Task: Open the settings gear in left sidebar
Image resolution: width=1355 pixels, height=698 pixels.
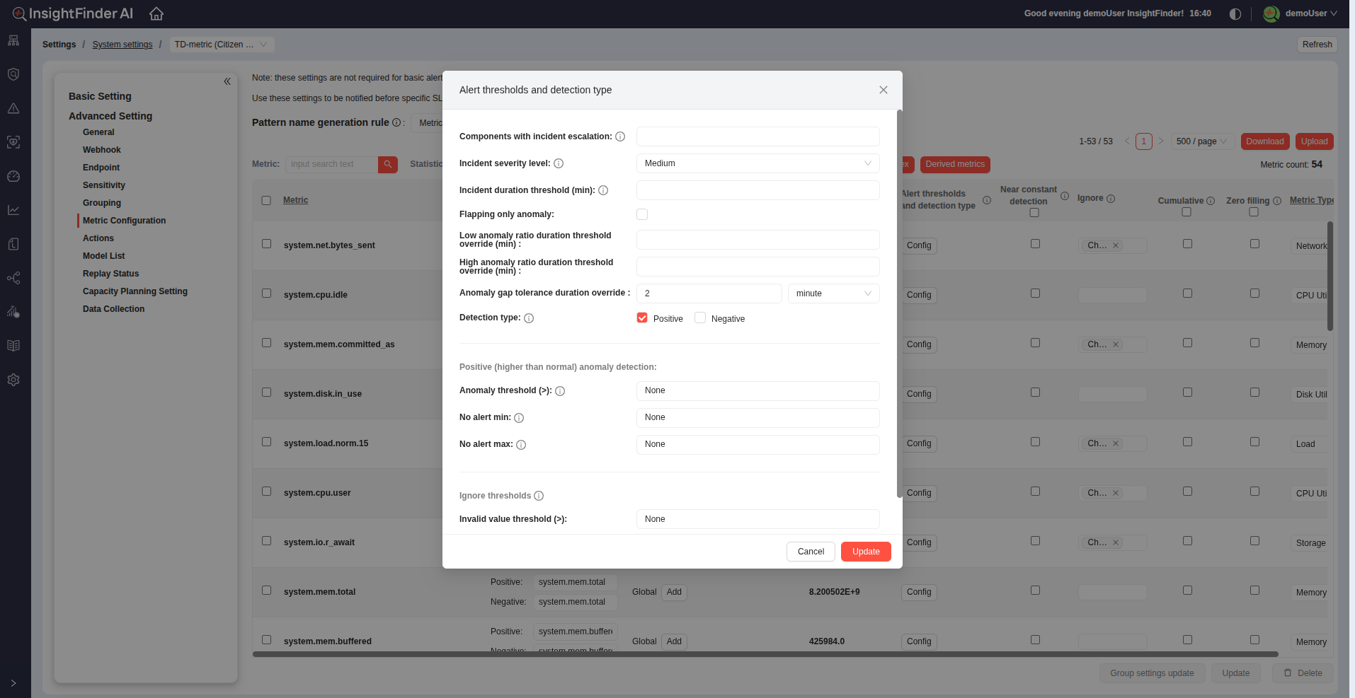Action: (13, 380)
